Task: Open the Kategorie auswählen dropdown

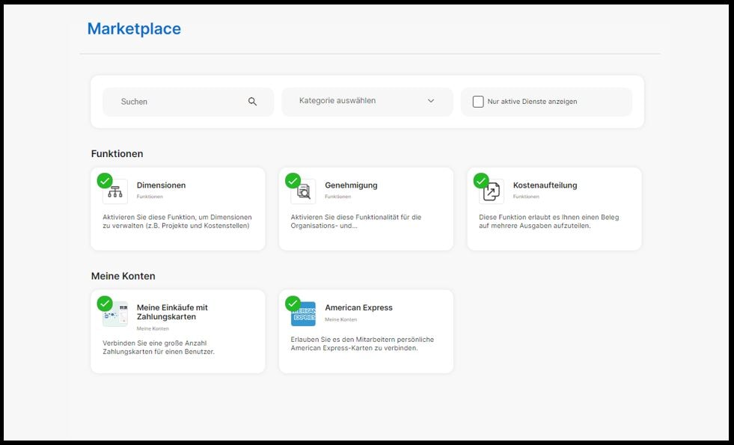Action: [367, 101]
